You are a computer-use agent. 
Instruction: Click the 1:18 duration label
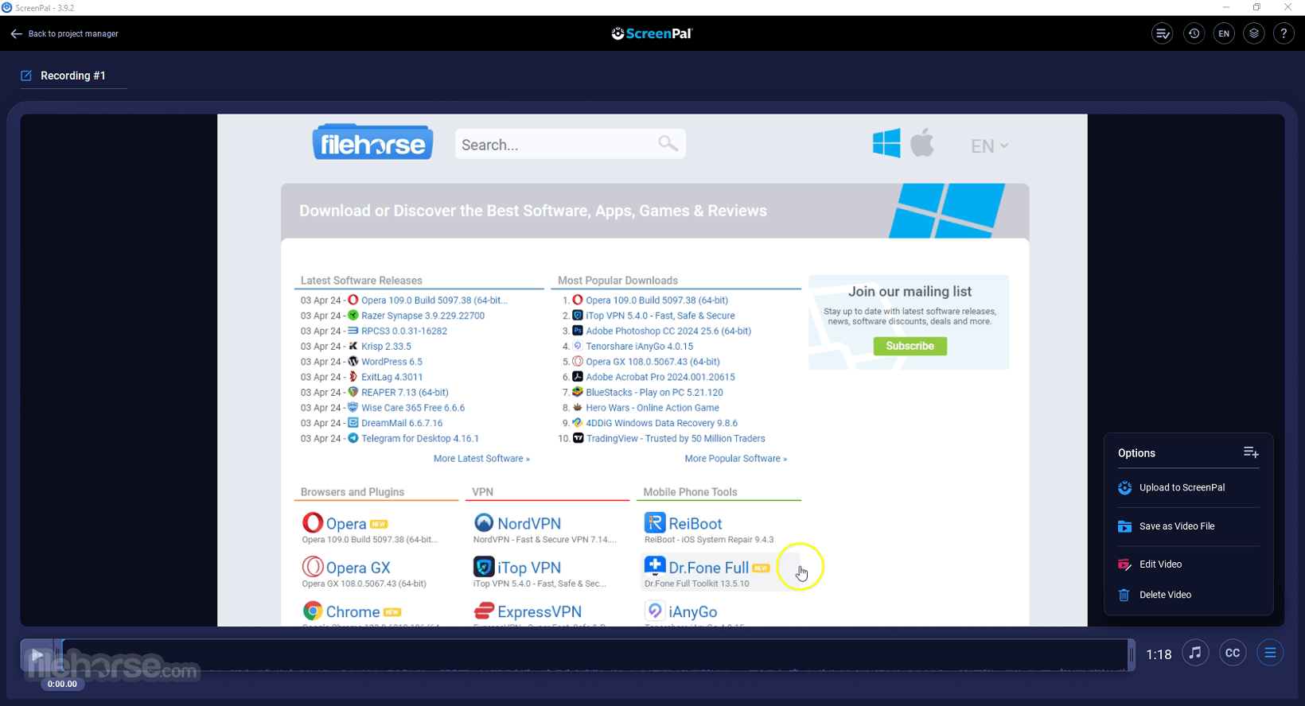(1159, 654)
